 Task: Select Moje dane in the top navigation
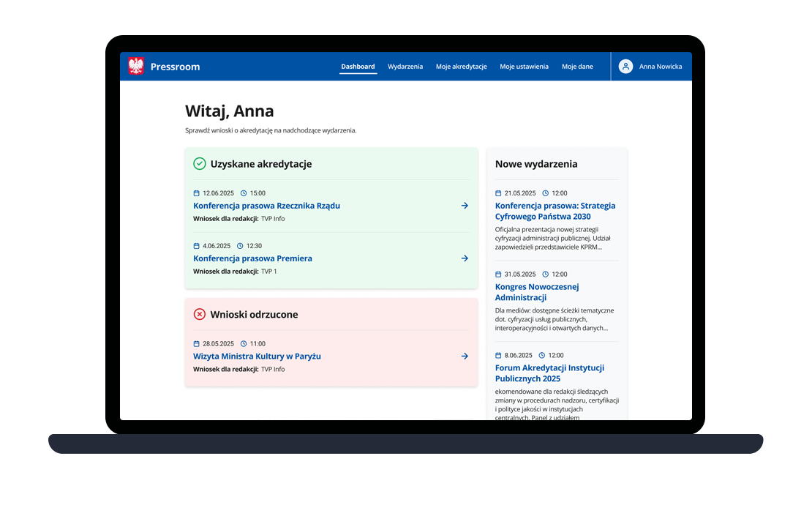(577, 67)
